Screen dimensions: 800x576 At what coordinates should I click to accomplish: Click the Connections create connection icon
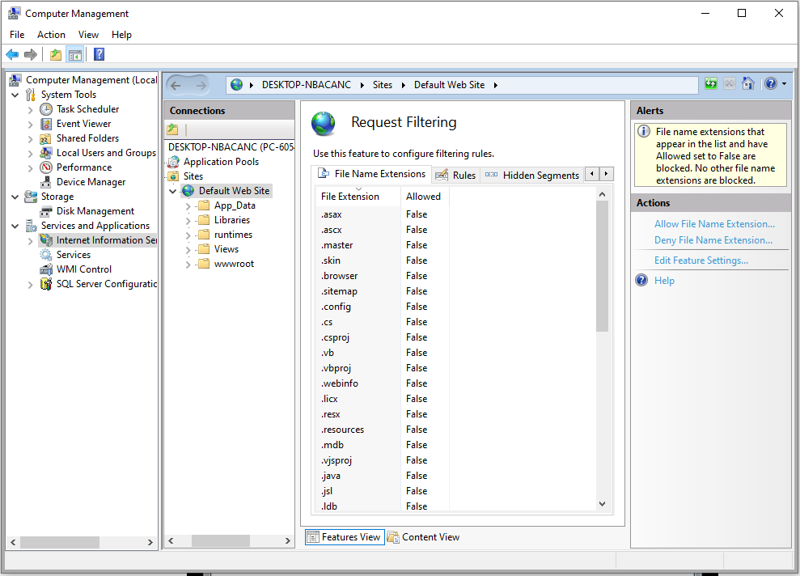pos(173,129)
